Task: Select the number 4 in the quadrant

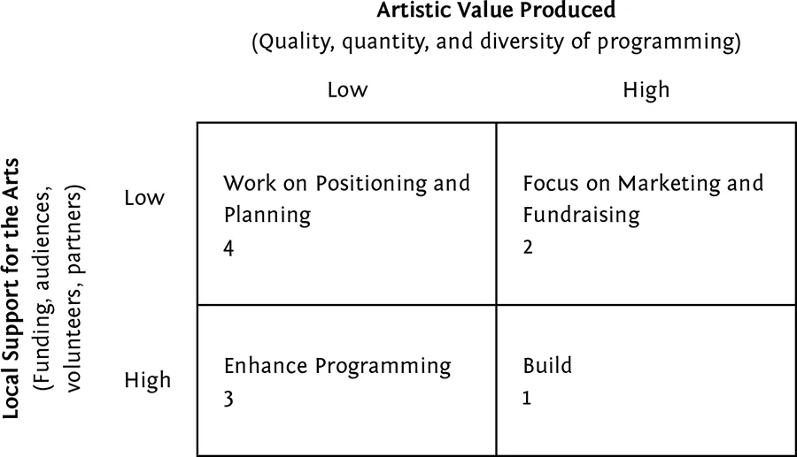Action: tap(228, 248)
